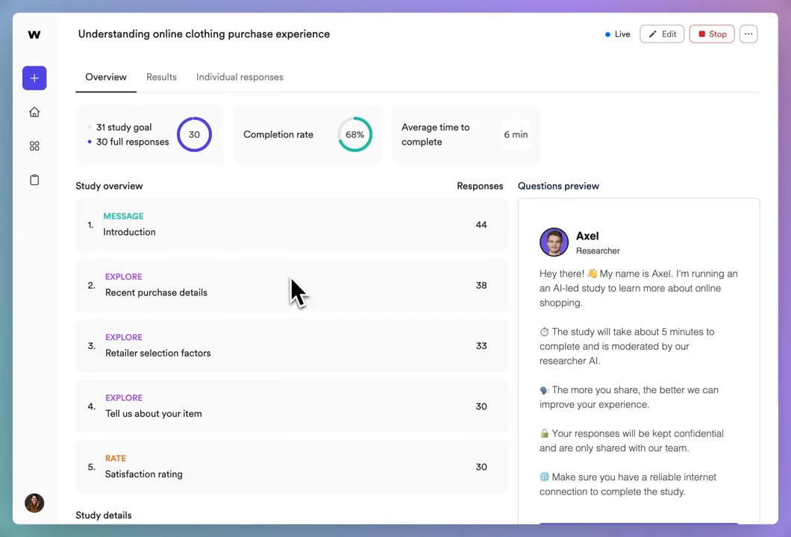Click Axel's researcher avatar photo

pos(554,242)
